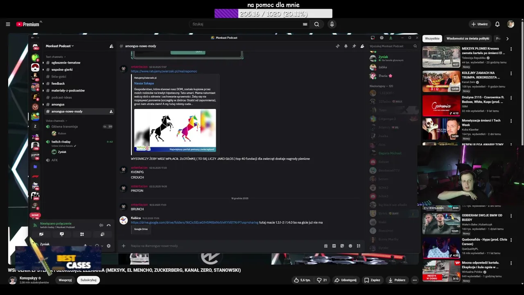Open on-screen keyboard in search box
This screenshot has width=524, height=295.
coord(305,24)
